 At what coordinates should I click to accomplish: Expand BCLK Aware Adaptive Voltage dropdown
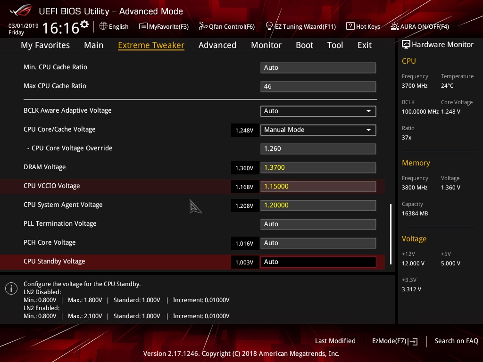tap(318, 111)
